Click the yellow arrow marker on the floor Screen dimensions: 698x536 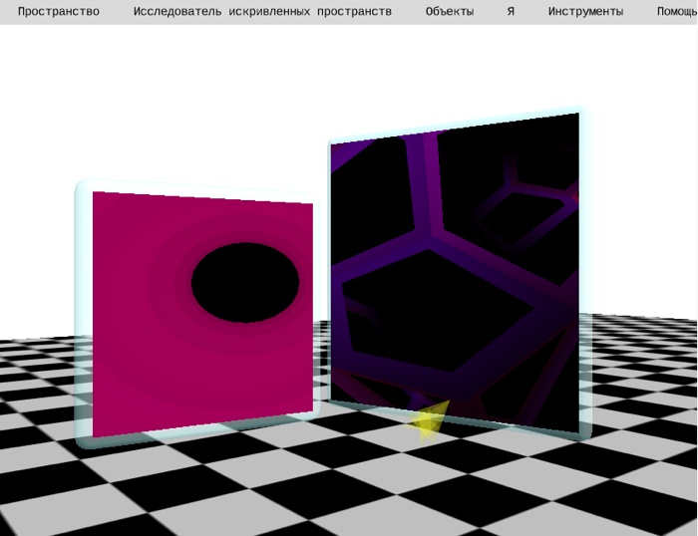(x=431, y=419)
